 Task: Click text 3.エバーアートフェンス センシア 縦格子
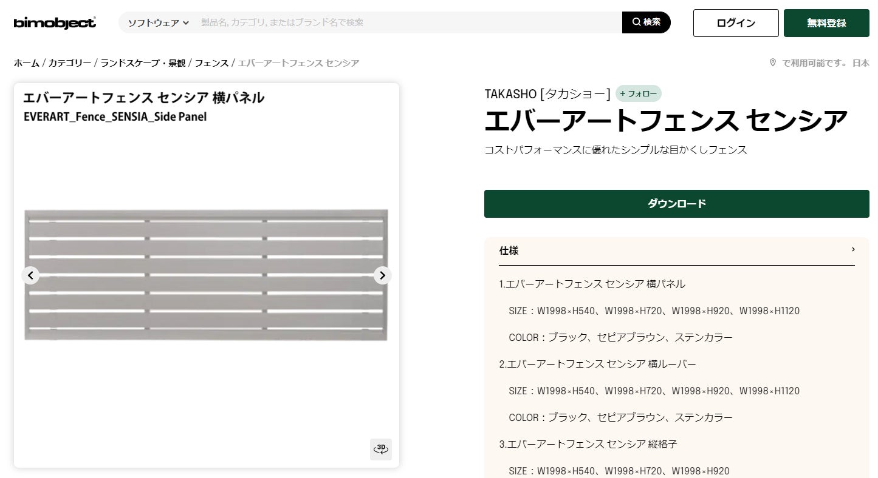pos(588,444)
